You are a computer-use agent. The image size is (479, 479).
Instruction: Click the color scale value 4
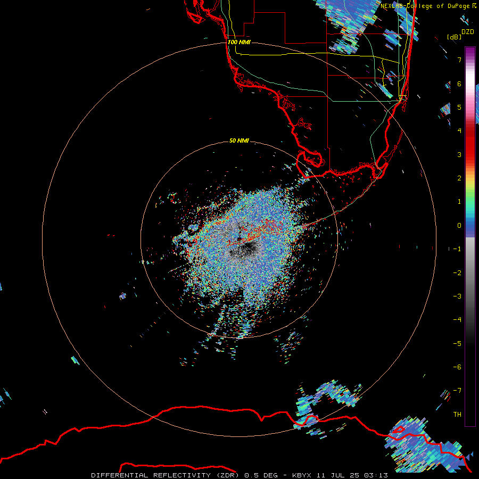459,131
